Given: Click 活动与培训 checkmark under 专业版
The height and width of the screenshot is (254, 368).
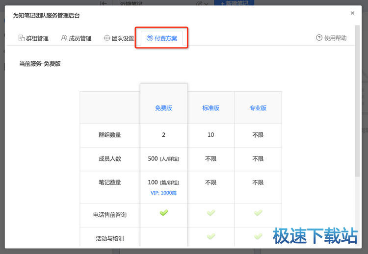Looking at the screenshot, I should point(258,236).
